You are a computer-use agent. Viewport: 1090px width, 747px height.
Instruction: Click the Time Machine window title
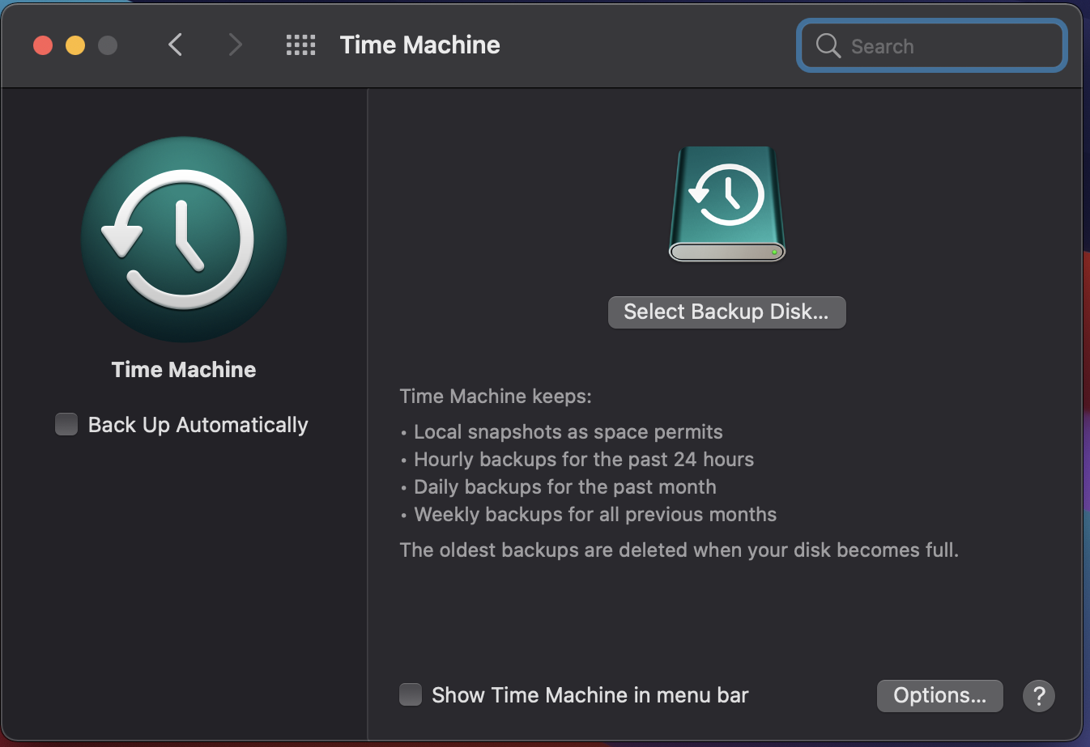point(419,45)
